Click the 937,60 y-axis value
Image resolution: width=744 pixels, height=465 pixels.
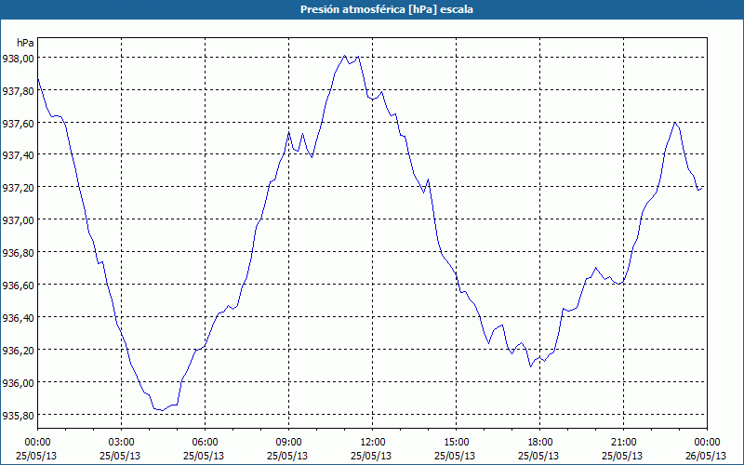coord(18,124)
